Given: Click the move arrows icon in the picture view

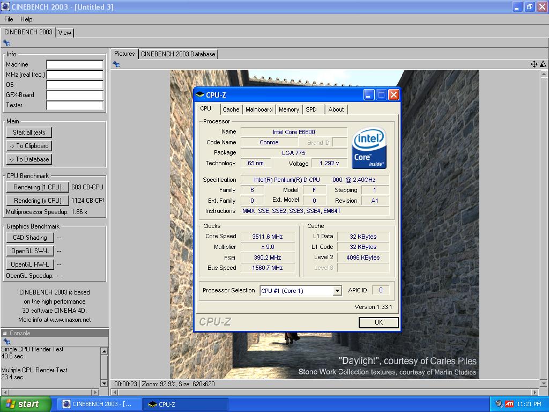Looking at the screenshot, I should click(x=534, y=64).
